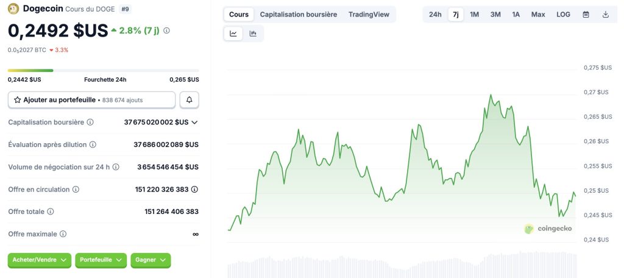Open the calendar date range picker
The height and width of the screenshot is (278, 624).
point(586,14)
